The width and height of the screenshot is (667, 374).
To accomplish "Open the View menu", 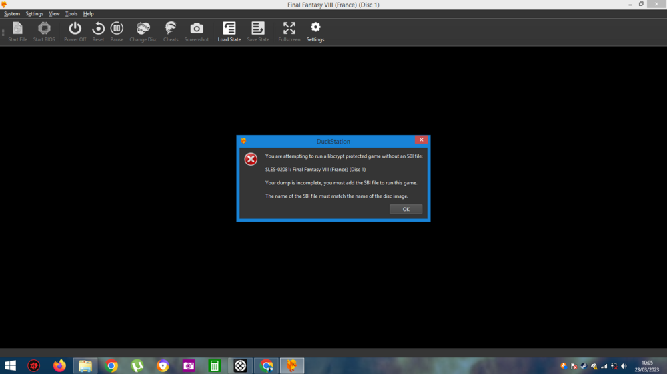I will [54, 13].
